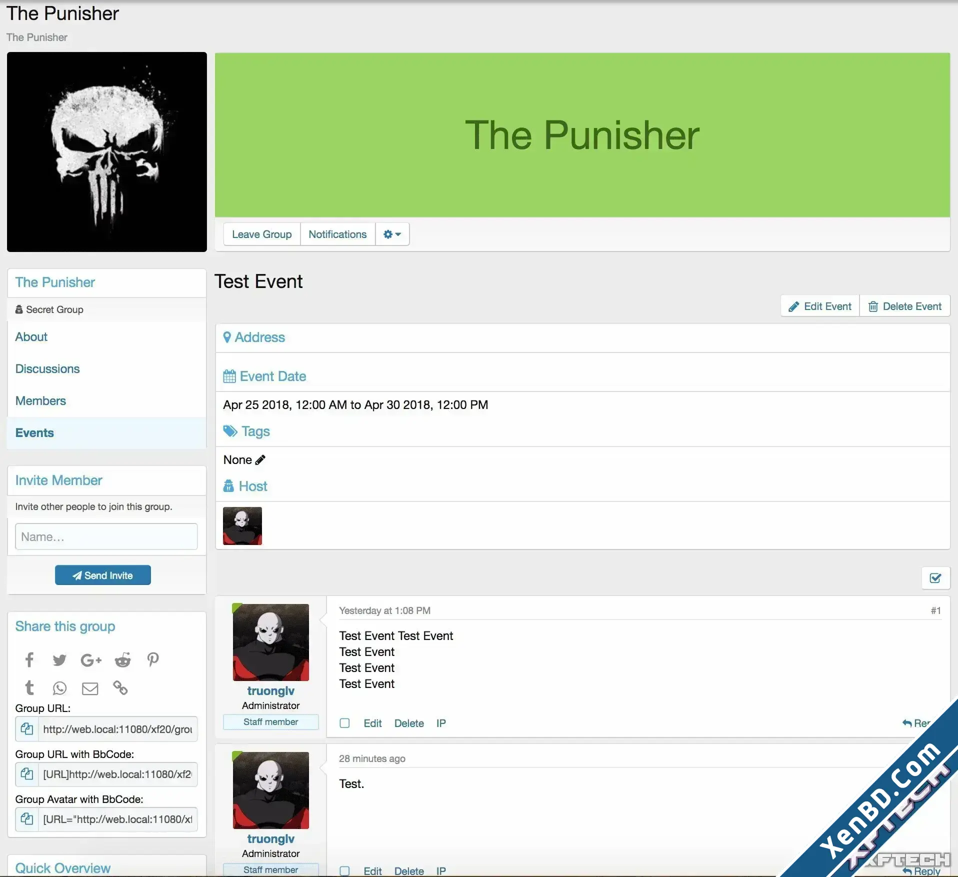
Task: Toggle the select-all checkmark button above posts
Action: tap(935, 578)
